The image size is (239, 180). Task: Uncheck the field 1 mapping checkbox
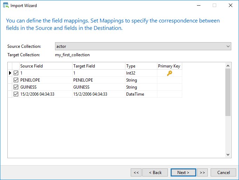(x=16, y=73)
